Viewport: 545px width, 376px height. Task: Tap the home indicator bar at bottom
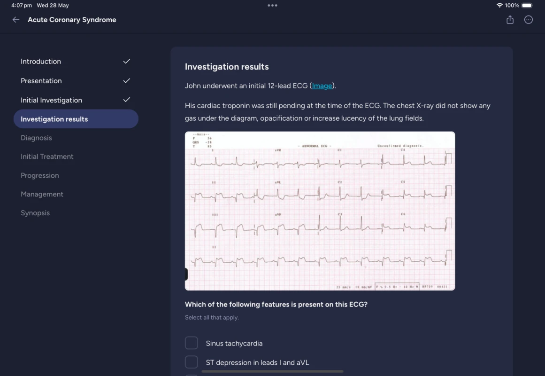tap(272, 371)
